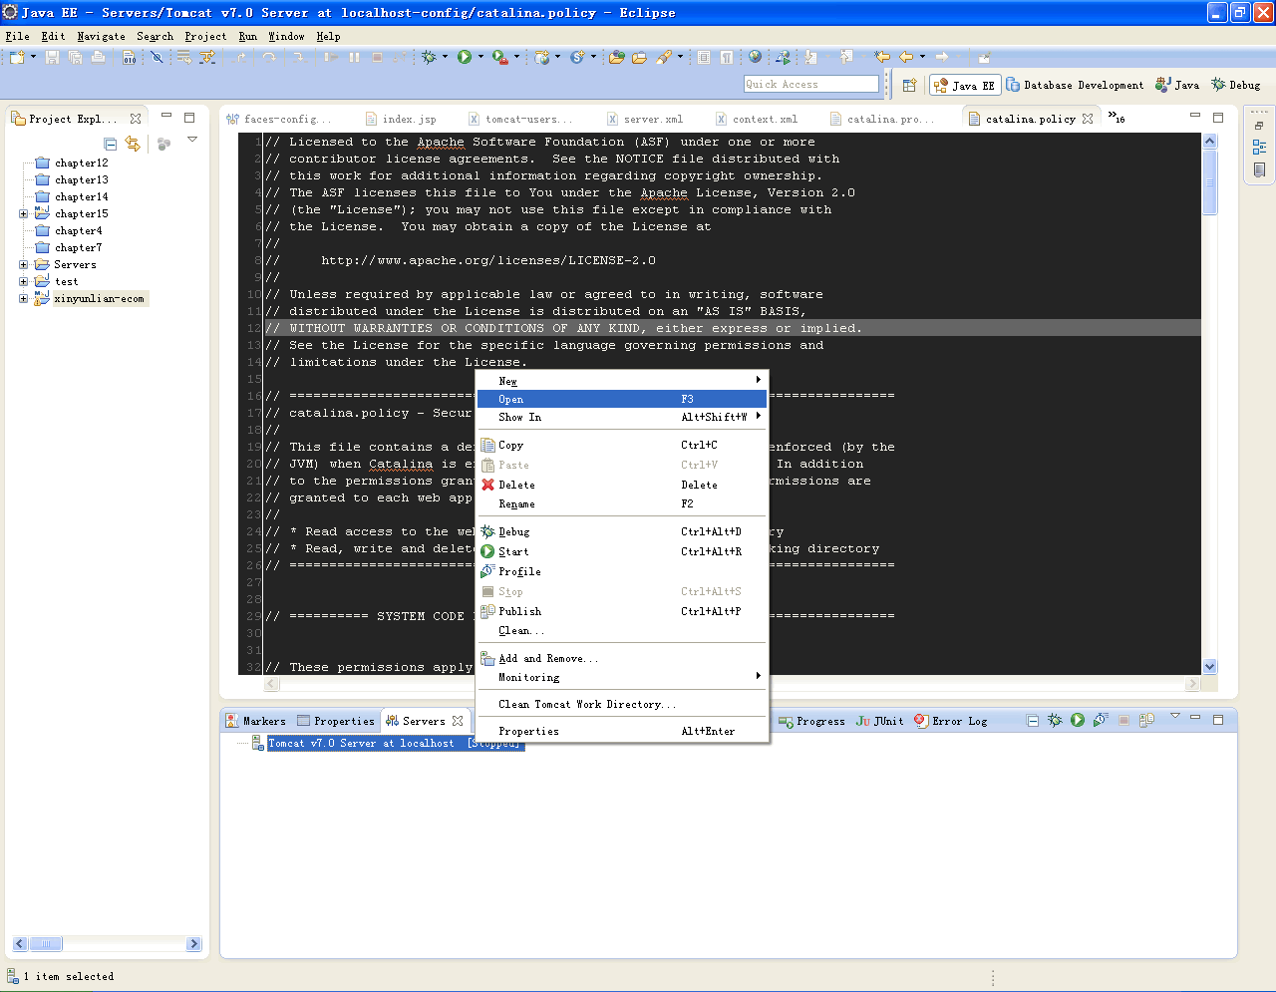The width and height of the screenshot is (1276, 992).
Task: Choose Properties in the context menu
Action: [x=621, y=731]
